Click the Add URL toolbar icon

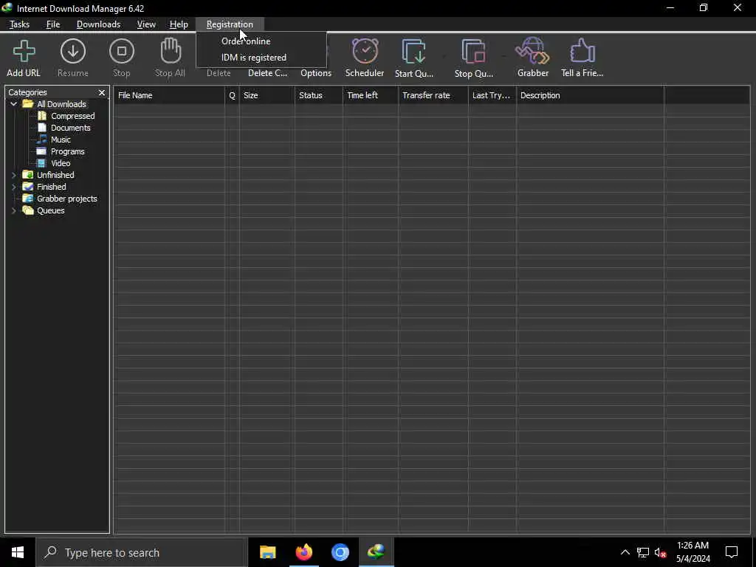(x=24, y=52)
